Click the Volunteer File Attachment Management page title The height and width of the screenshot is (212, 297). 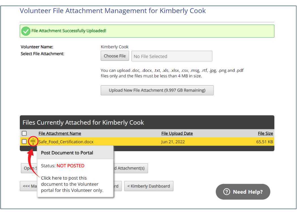click(113, 11)
